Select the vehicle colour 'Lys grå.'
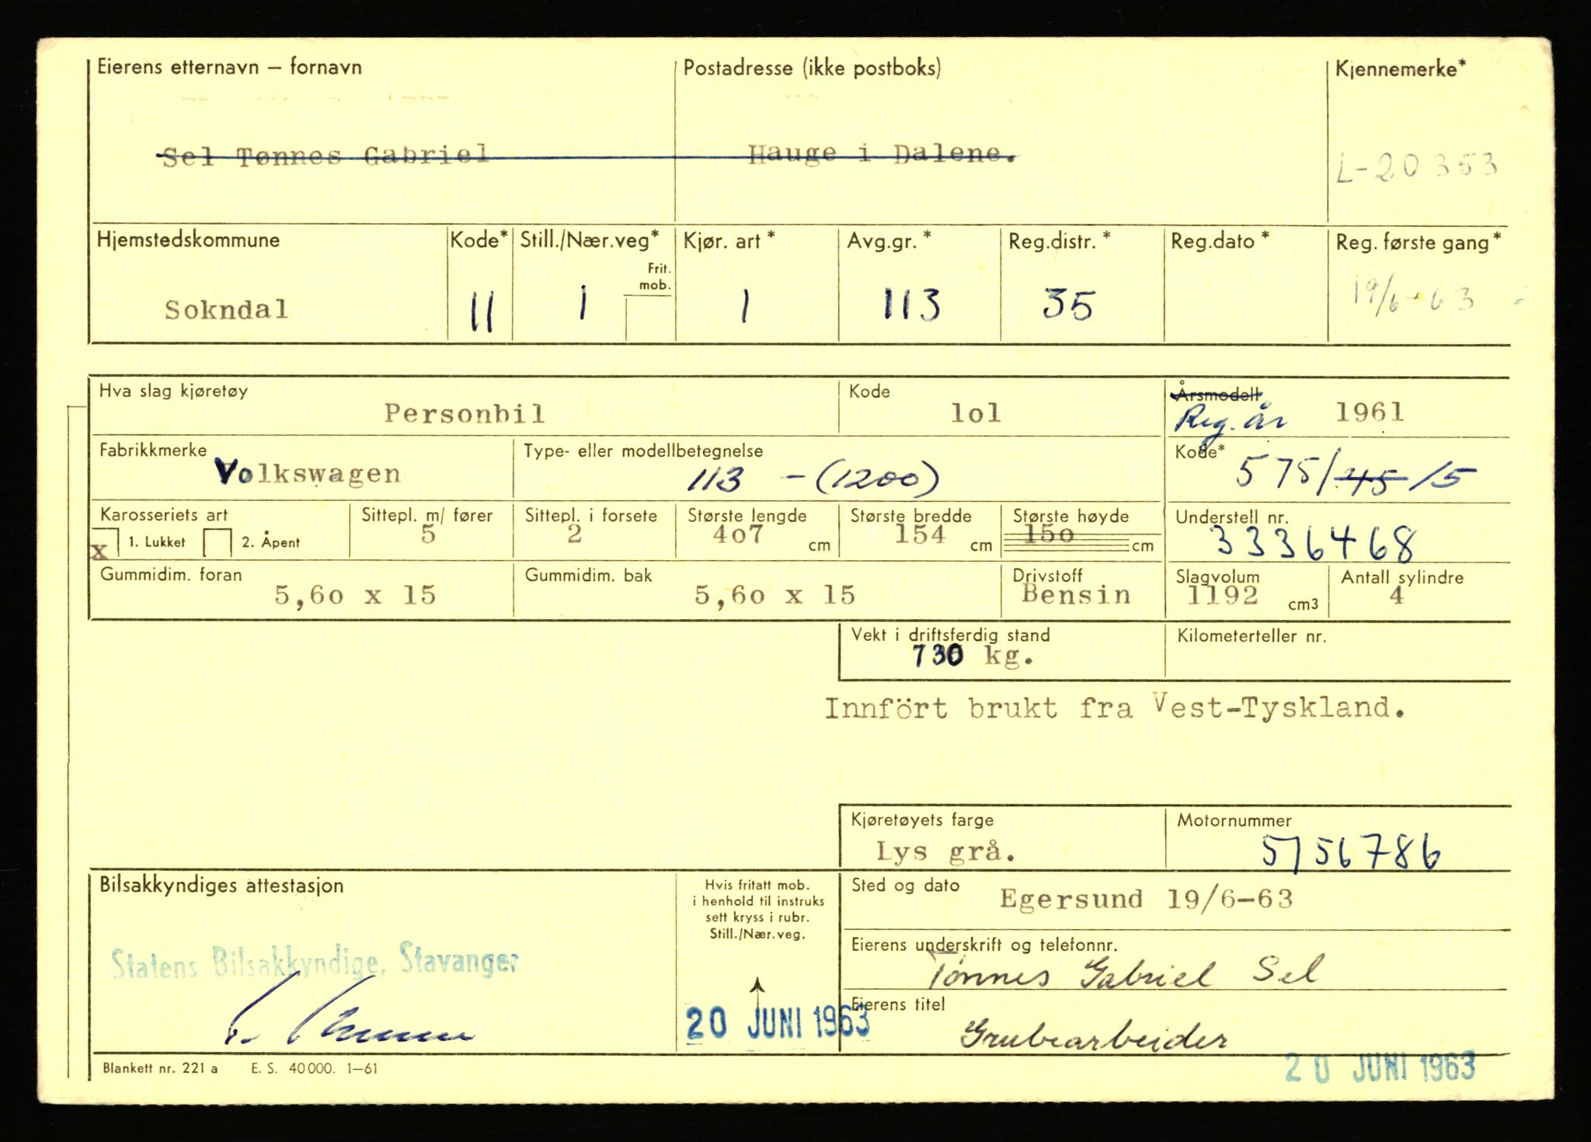Screen dimensions: 1591x1142 click(x=946, y=852)
